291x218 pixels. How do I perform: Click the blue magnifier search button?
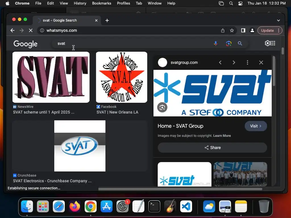(240, 43)
